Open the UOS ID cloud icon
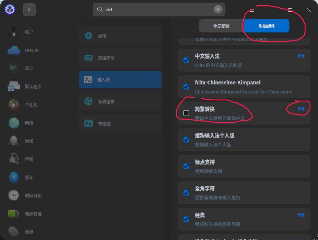The height and width of the screenshot is (240, 318). [14, 50]
